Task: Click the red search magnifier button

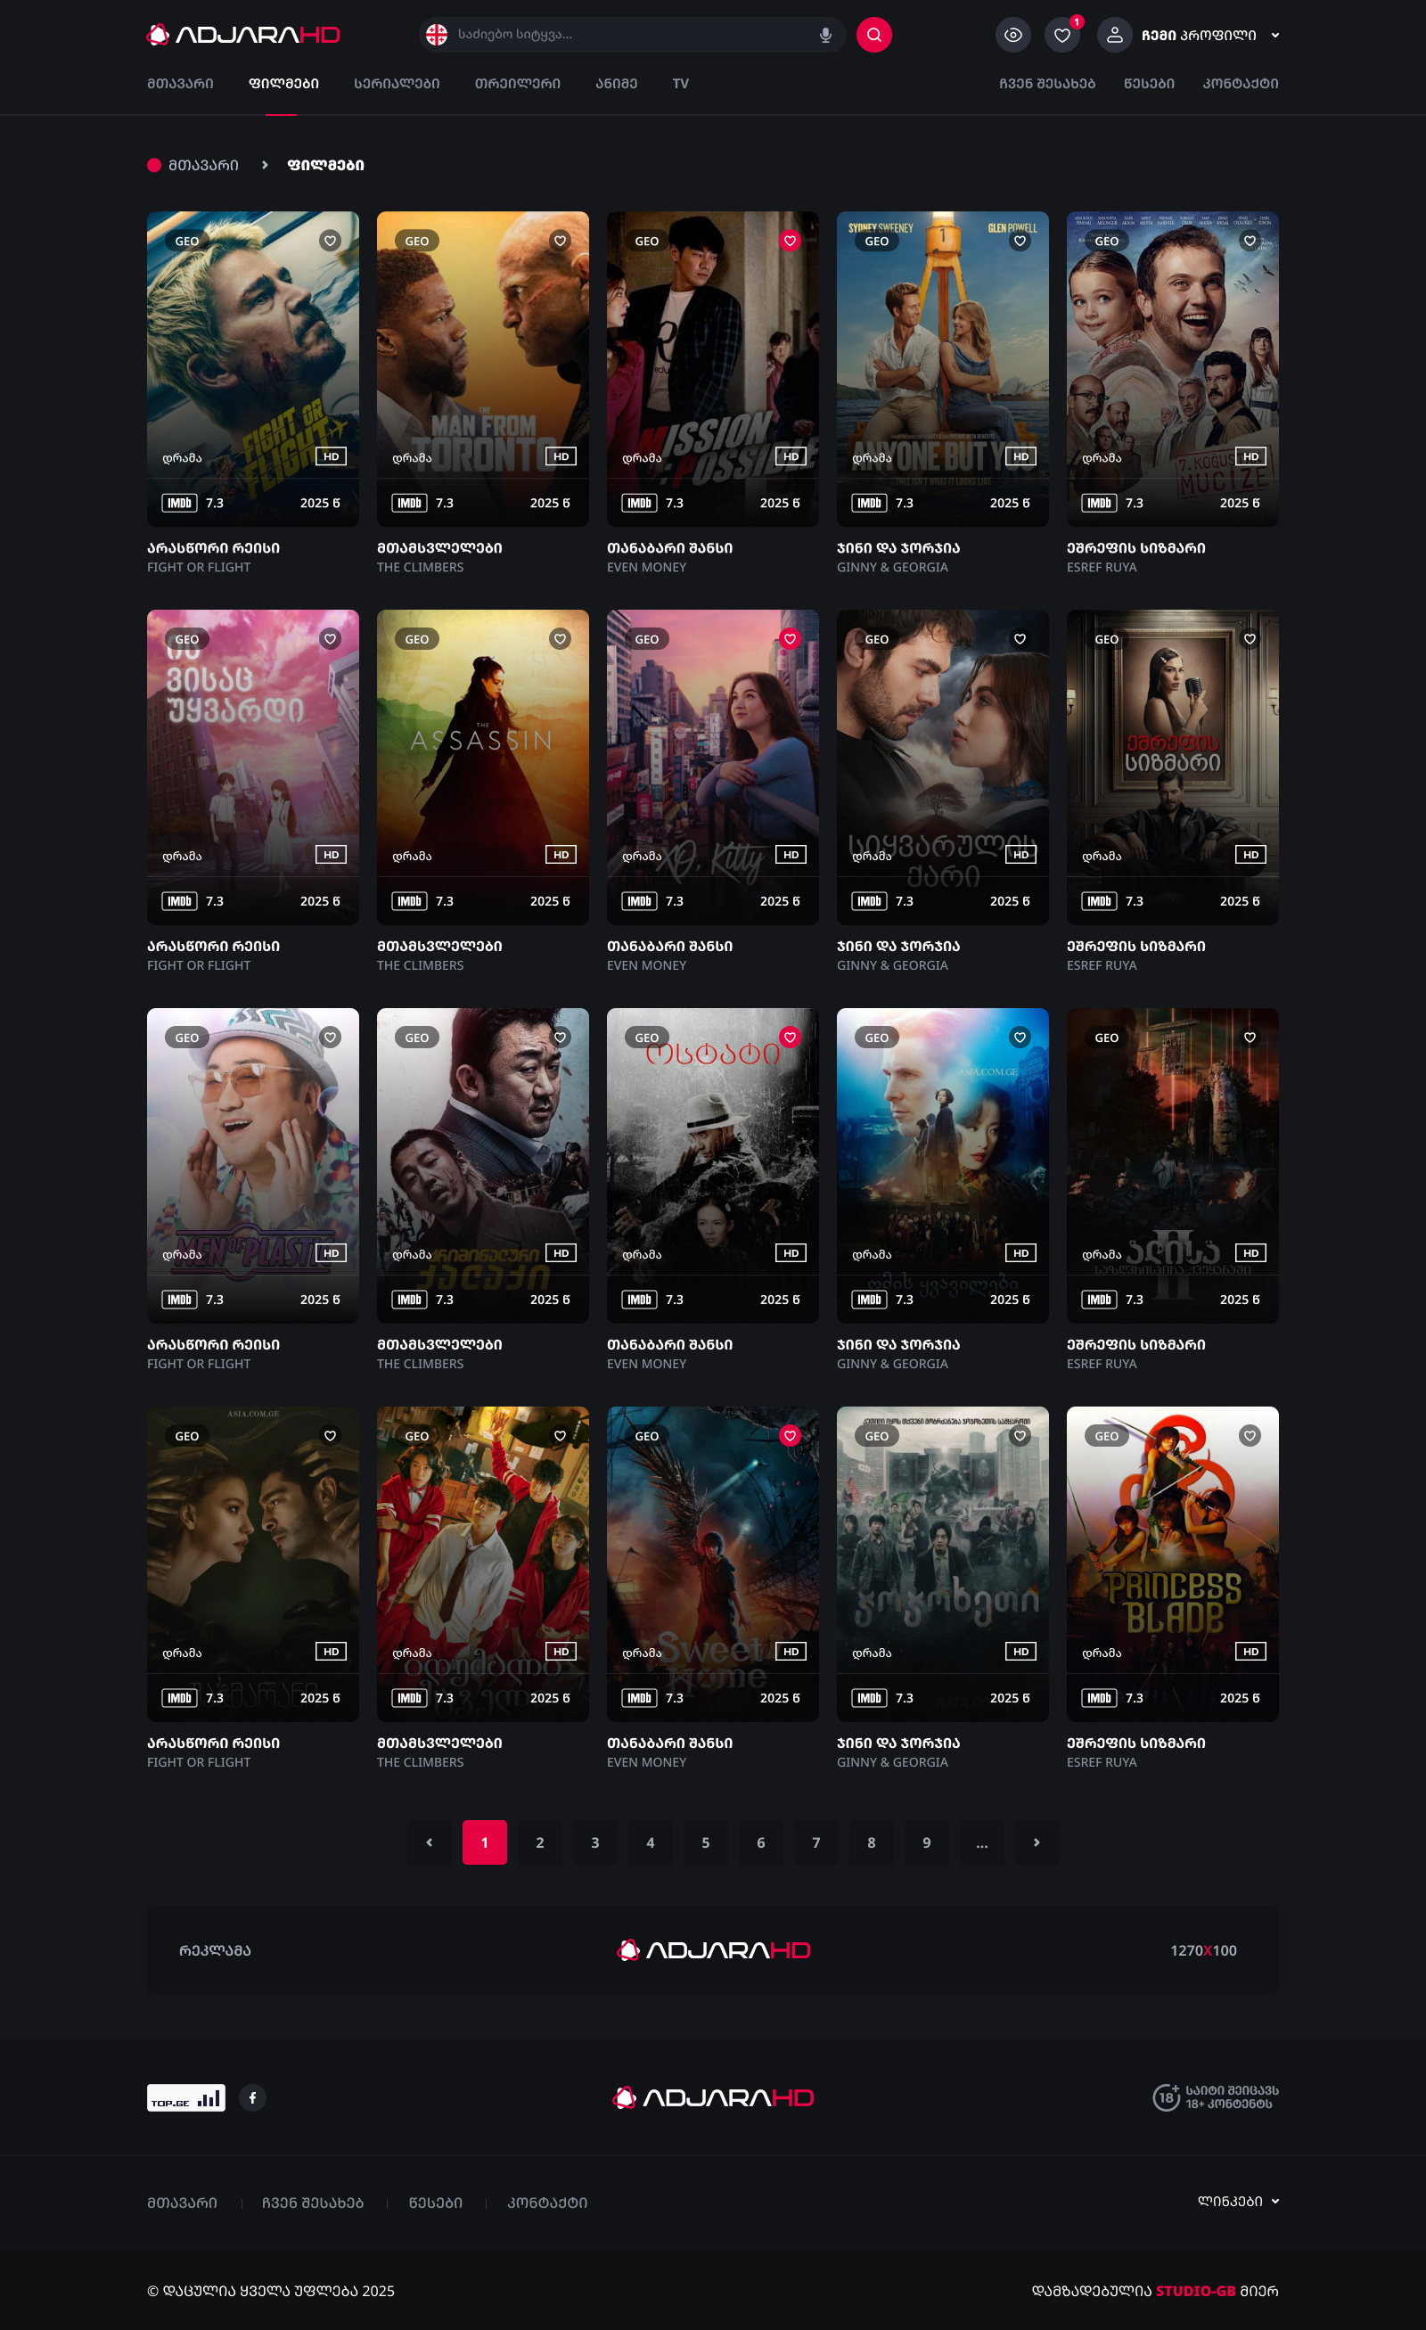Action: [873, 35]
